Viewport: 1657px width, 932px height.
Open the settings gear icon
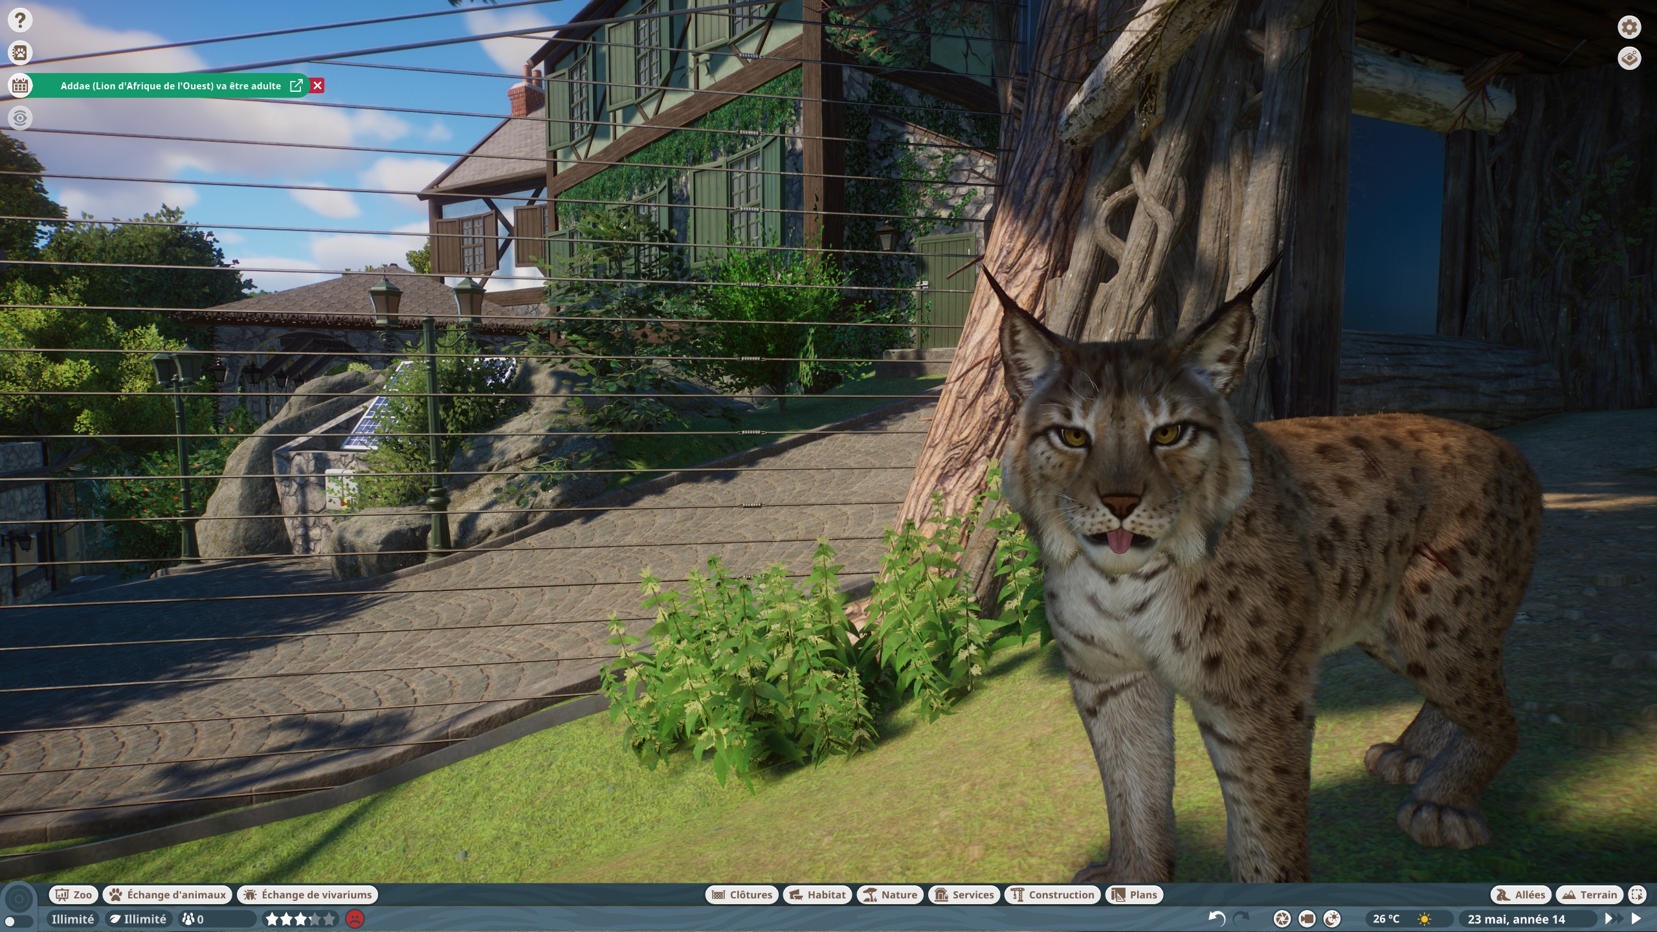pyautogui.click(x=1629, y=27)
